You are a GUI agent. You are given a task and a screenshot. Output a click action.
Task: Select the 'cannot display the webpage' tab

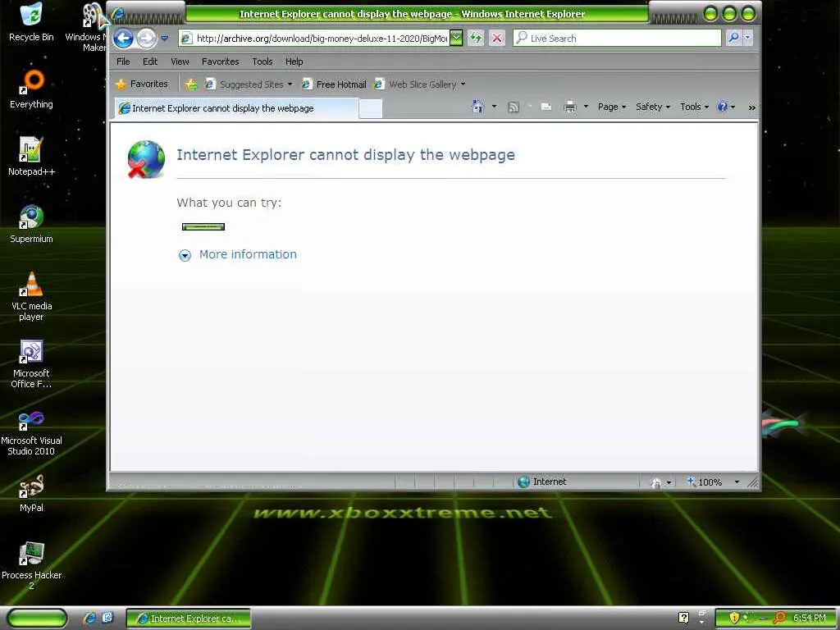pos(235,108)
